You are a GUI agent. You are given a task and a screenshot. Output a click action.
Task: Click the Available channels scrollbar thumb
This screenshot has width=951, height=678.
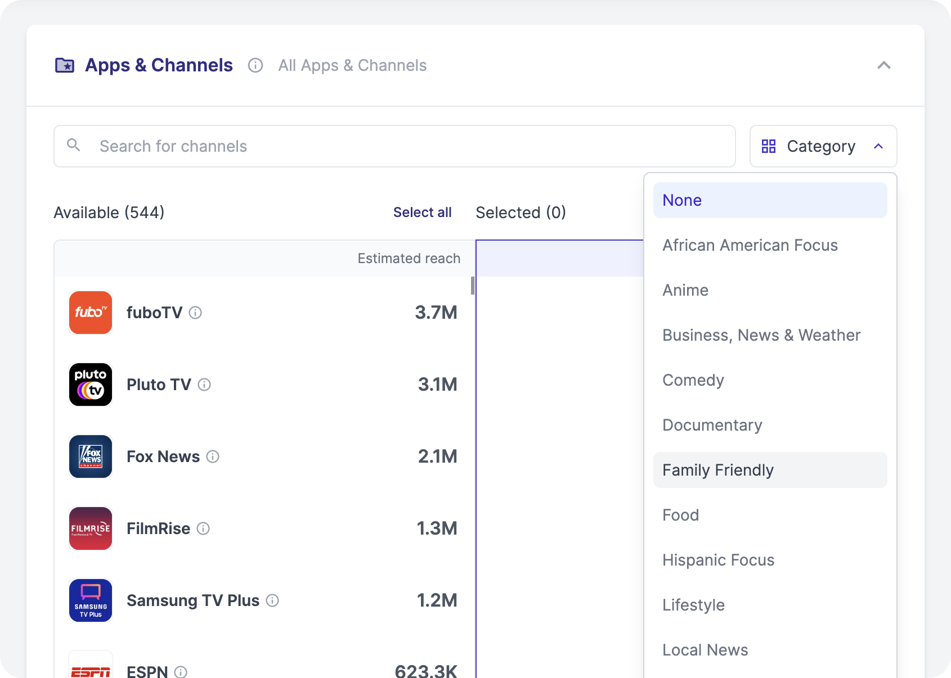473,286
